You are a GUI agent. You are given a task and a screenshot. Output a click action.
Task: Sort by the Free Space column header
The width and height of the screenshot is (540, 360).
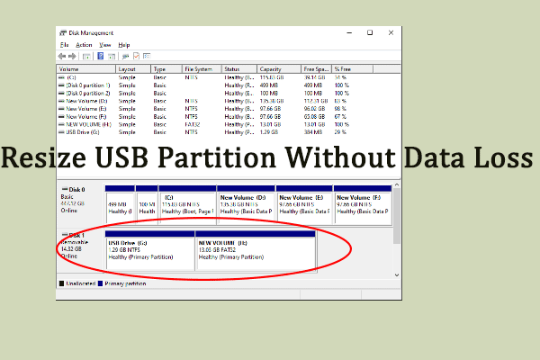pyautogui.click(x=317, y=69)
